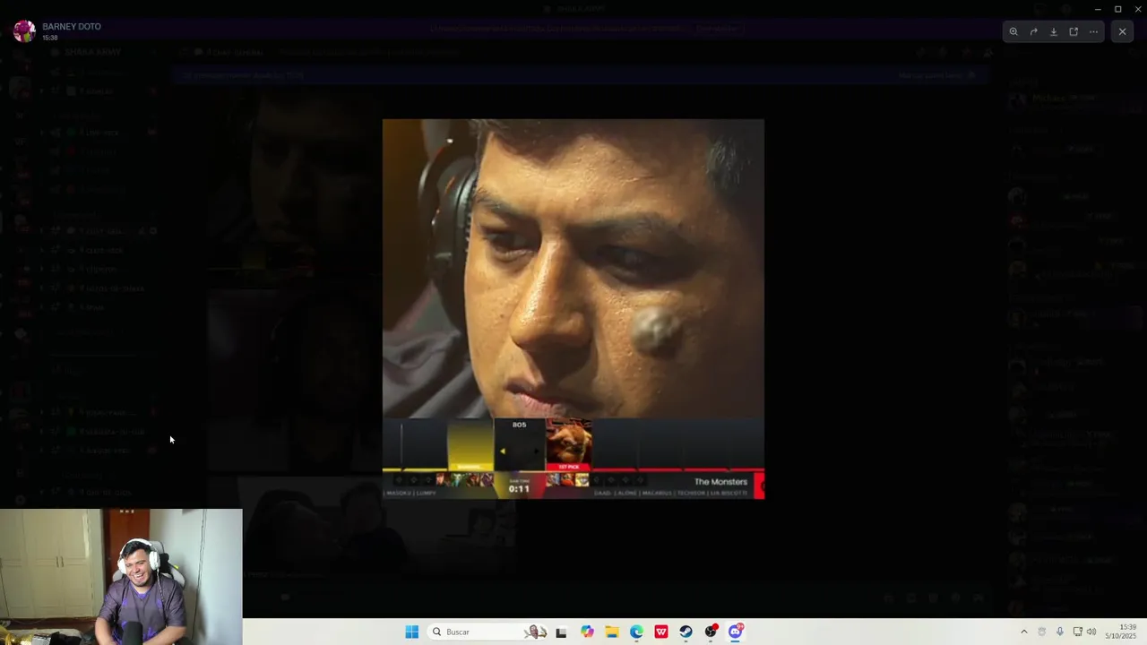Open the three-dots more options menu

coord(1093,31)
